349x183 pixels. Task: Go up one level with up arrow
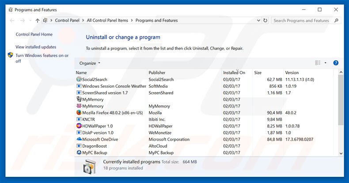click(x=38, y=20)
